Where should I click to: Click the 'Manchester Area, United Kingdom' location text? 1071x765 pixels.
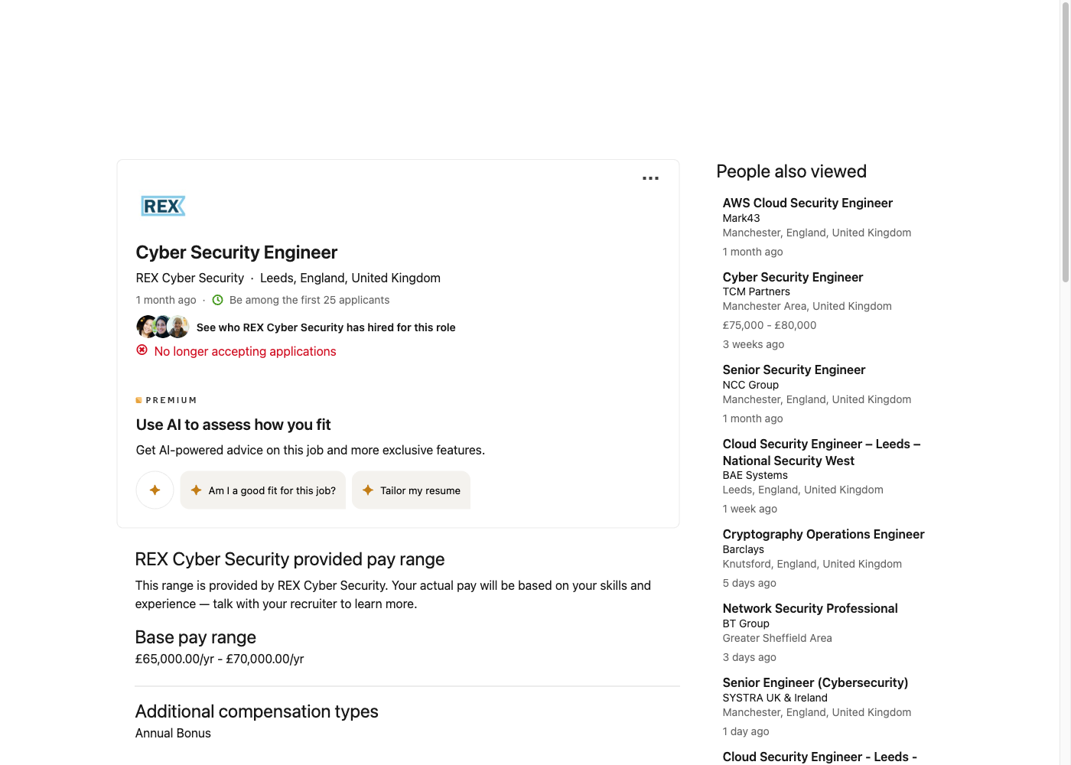click(x=807, y=306)
